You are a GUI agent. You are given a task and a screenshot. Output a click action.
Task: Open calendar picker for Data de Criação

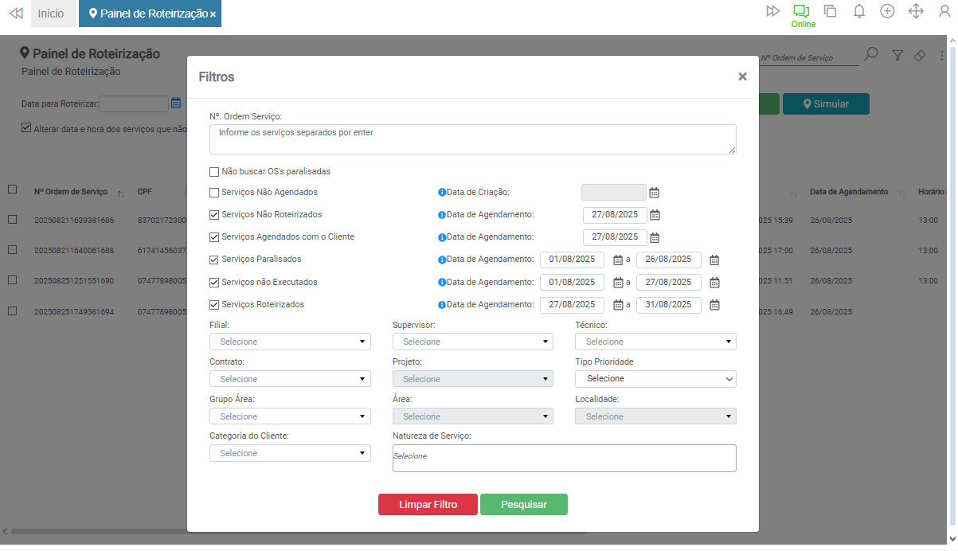pyautogui.click(x=655, y=193)
